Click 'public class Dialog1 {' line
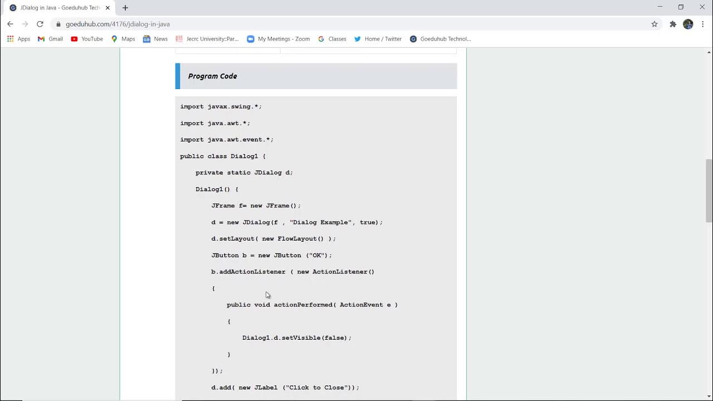The width and height of the screenshot is (713, 401). 223,157
